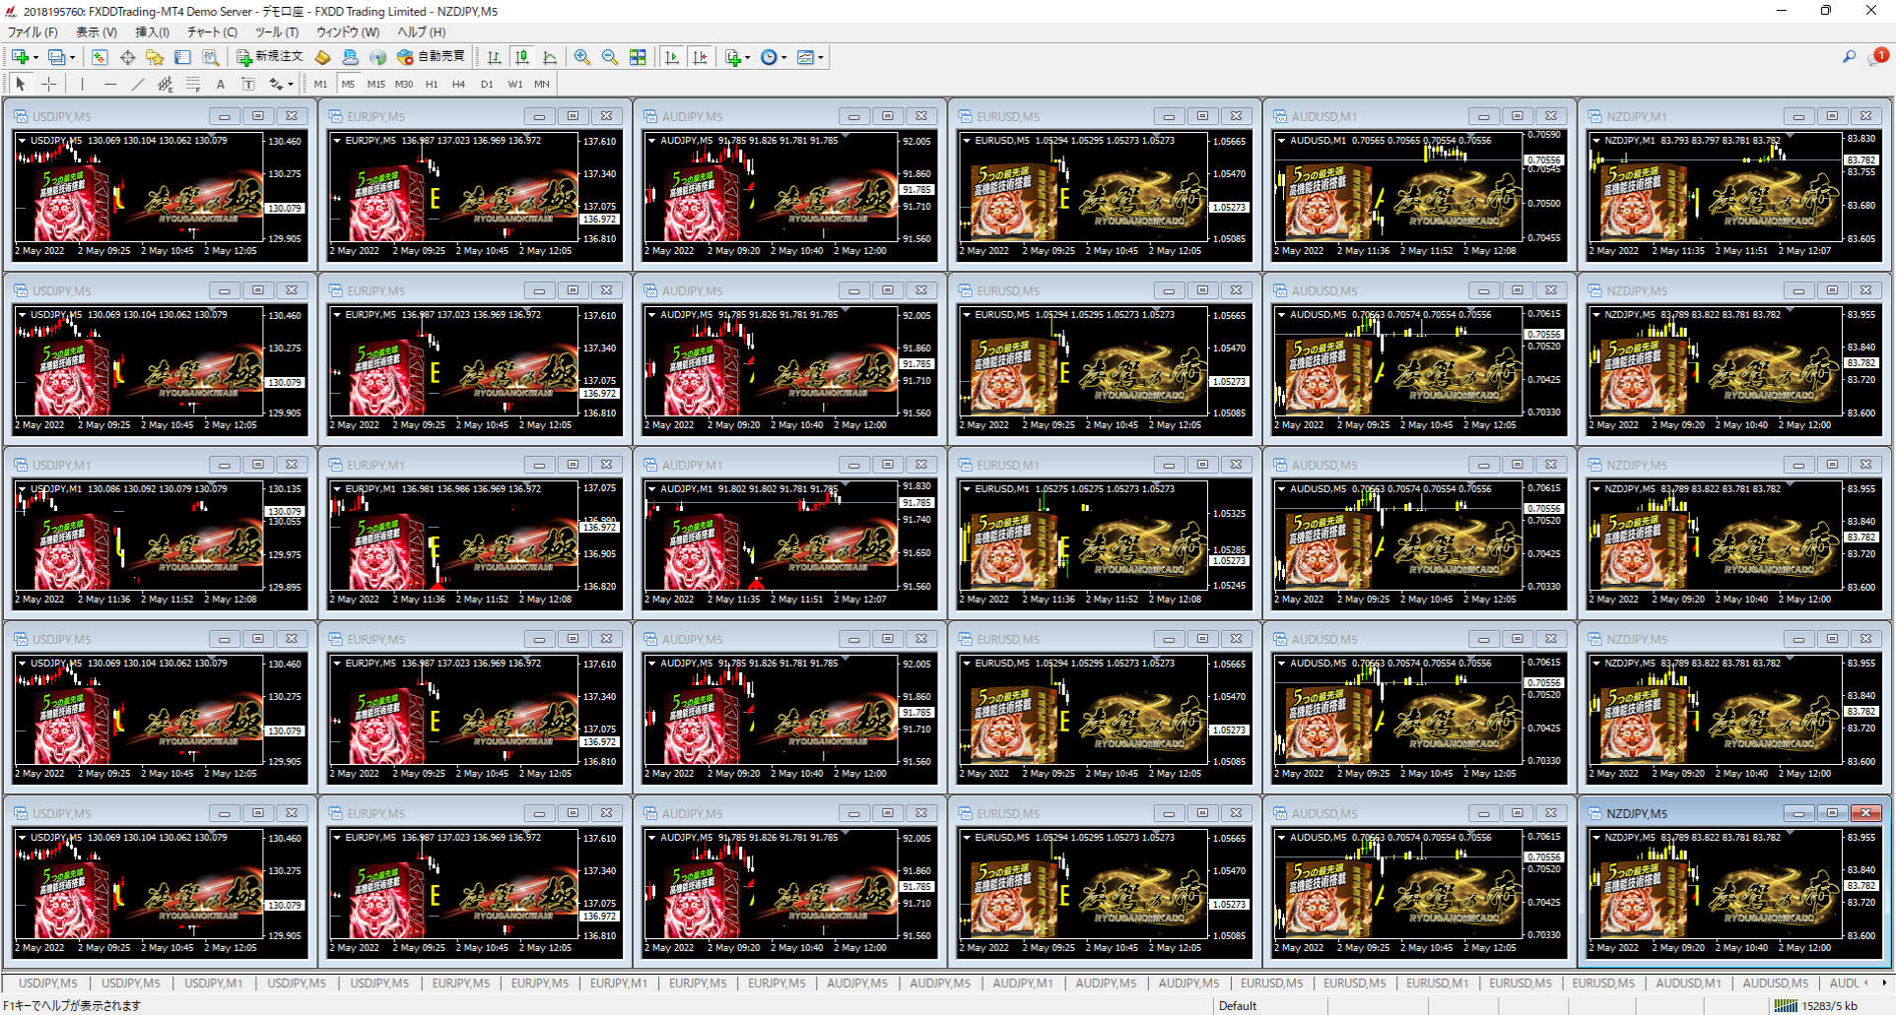Toggle chart shift
This screenshot has width=1896, height=1015.
click(700, 57)
